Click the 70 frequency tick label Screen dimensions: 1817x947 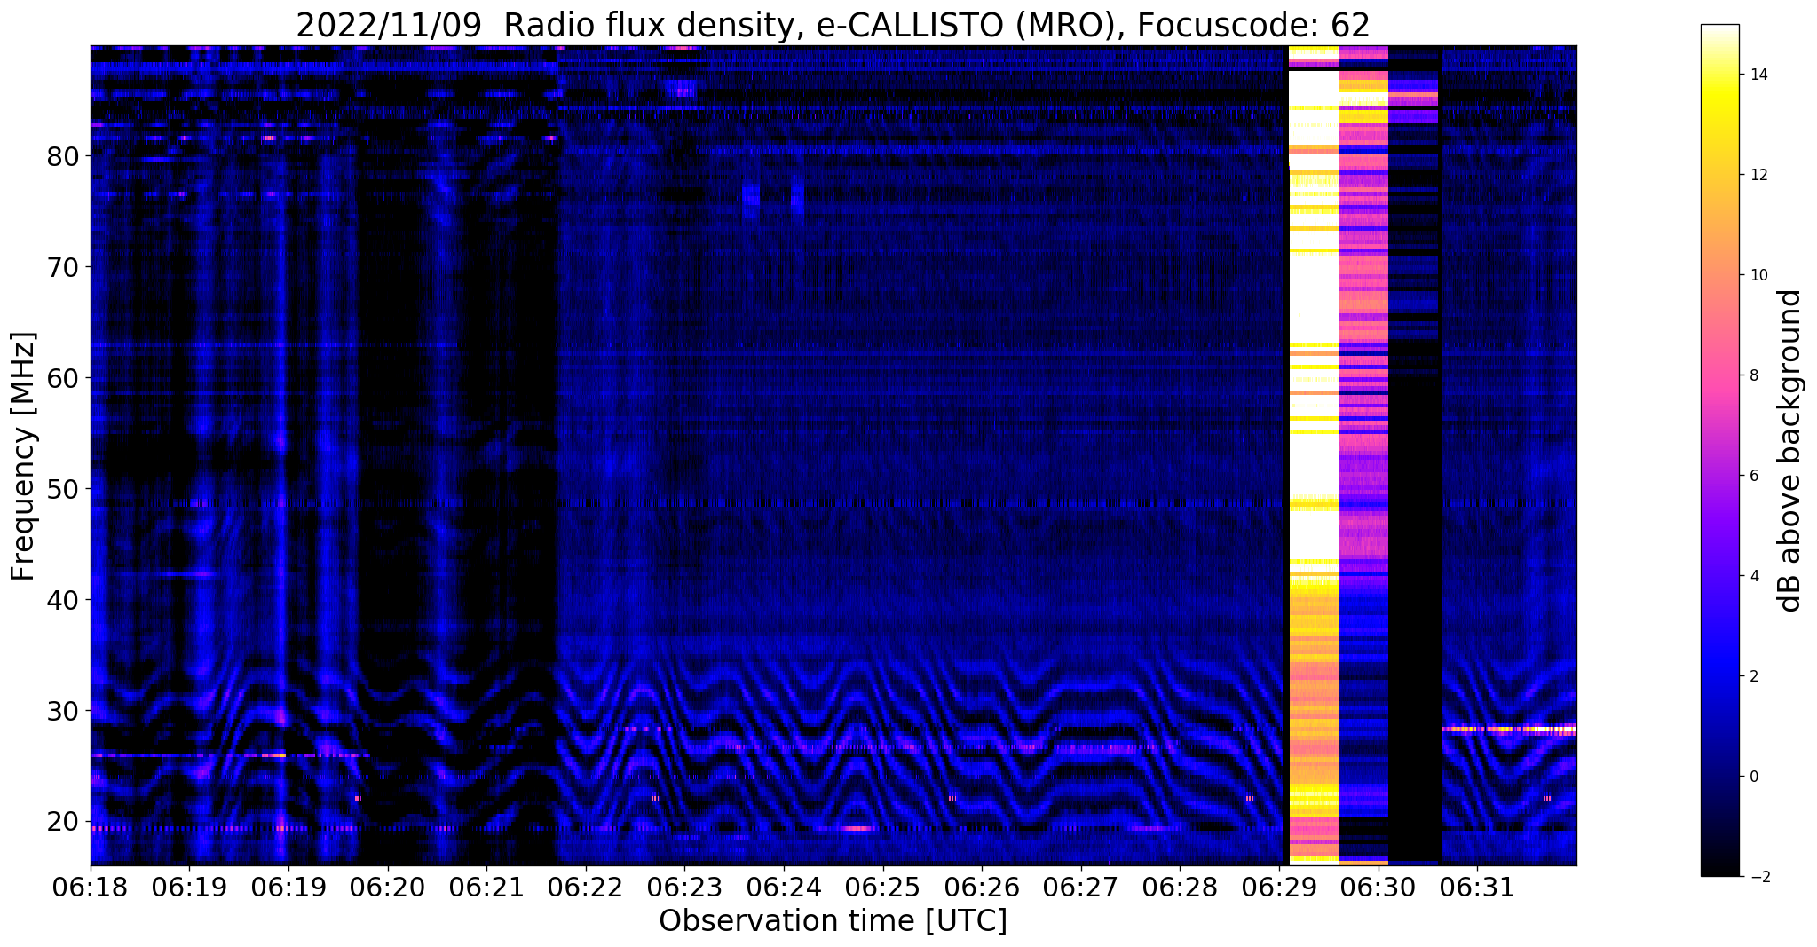click(65, 267)
